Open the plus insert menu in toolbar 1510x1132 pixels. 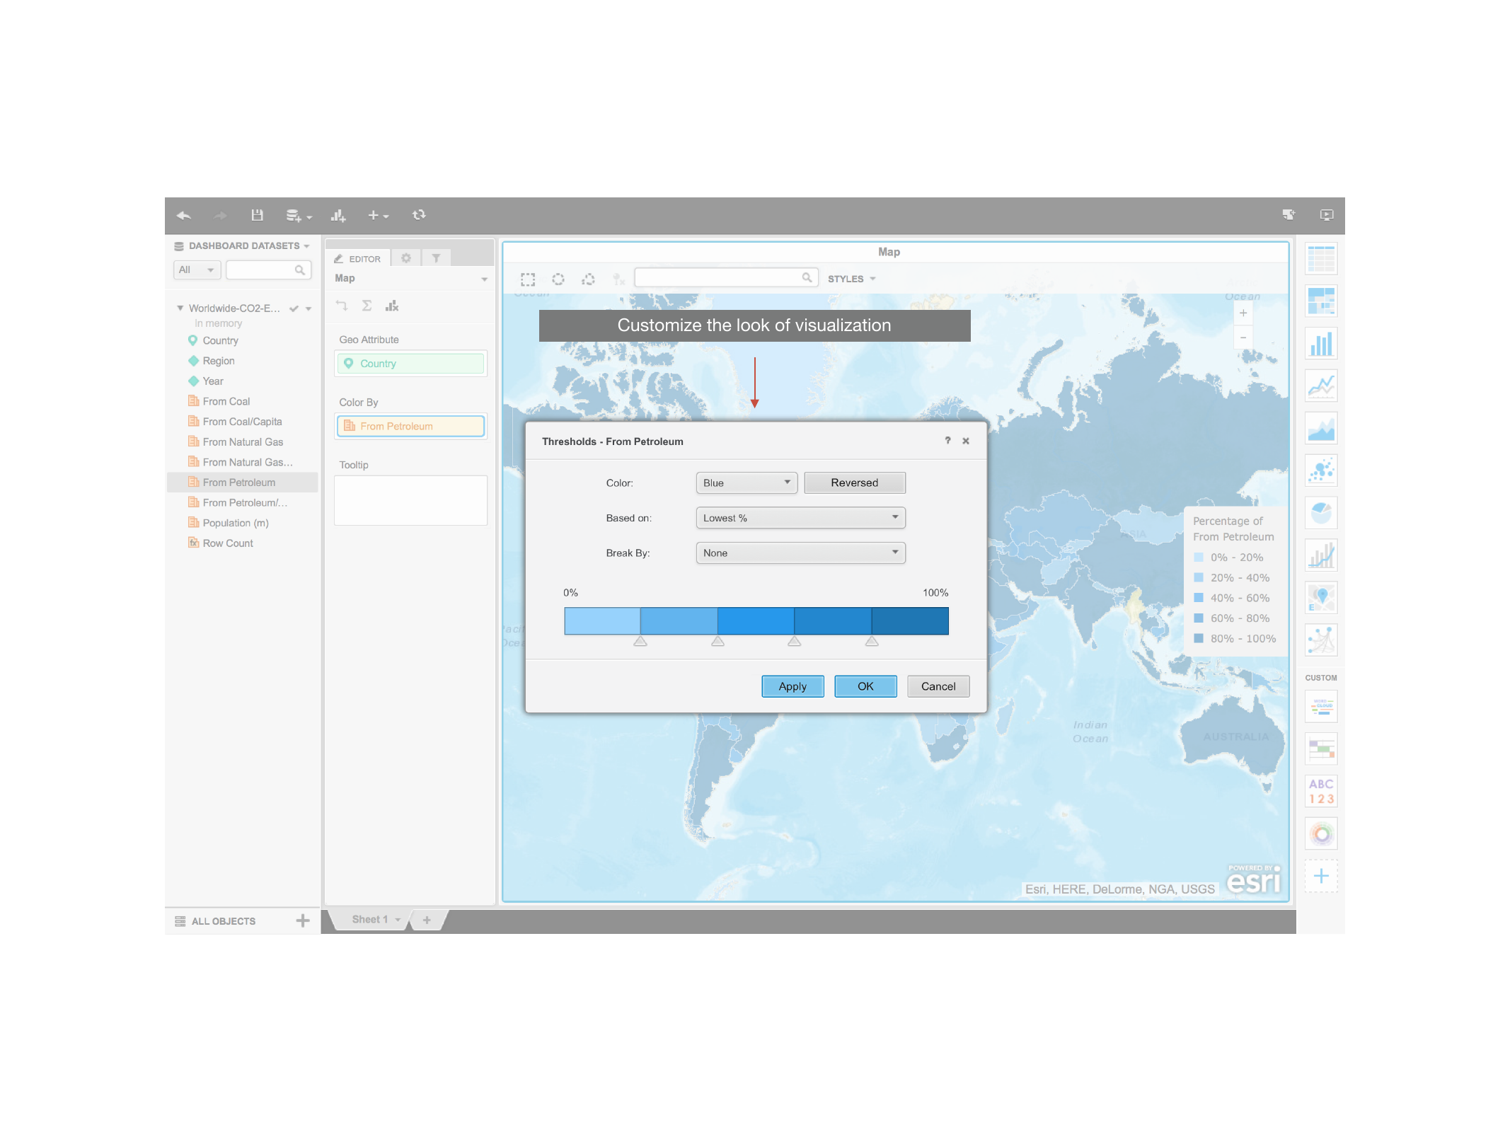378,216
